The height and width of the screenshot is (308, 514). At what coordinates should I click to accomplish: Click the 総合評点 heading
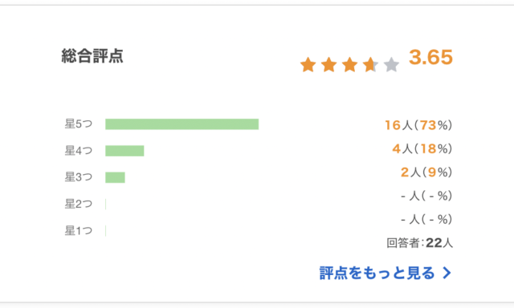[92, 56]
